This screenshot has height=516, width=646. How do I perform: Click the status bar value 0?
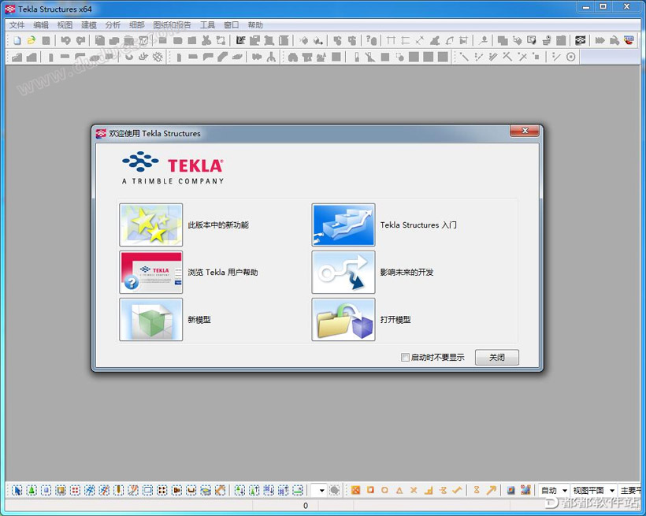pos(306,506)
